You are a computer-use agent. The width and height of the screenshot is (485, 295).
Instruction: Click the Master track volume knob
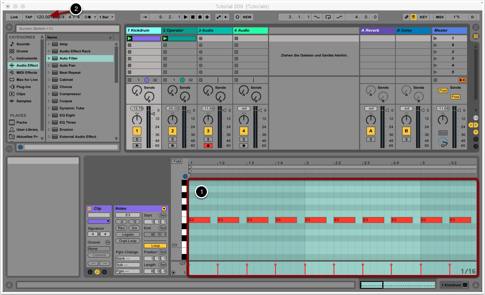click(443, 120)
